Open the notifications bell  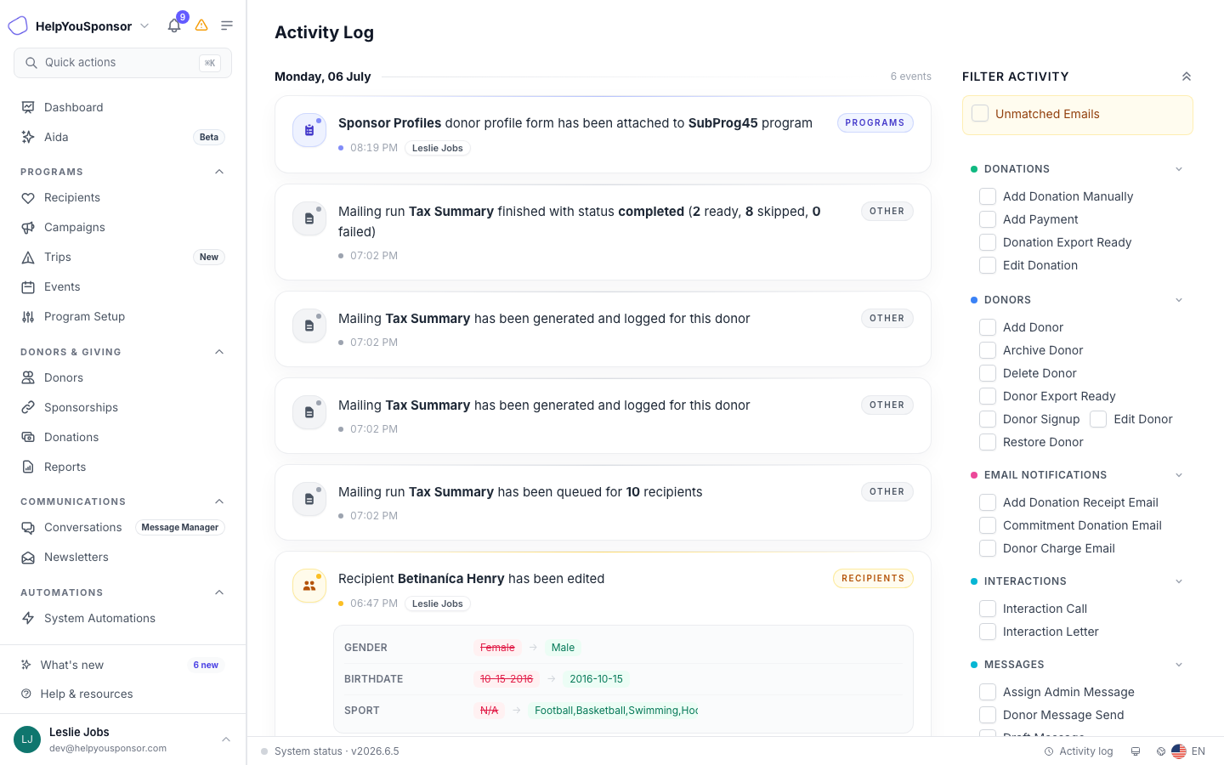tap(174, 25)
